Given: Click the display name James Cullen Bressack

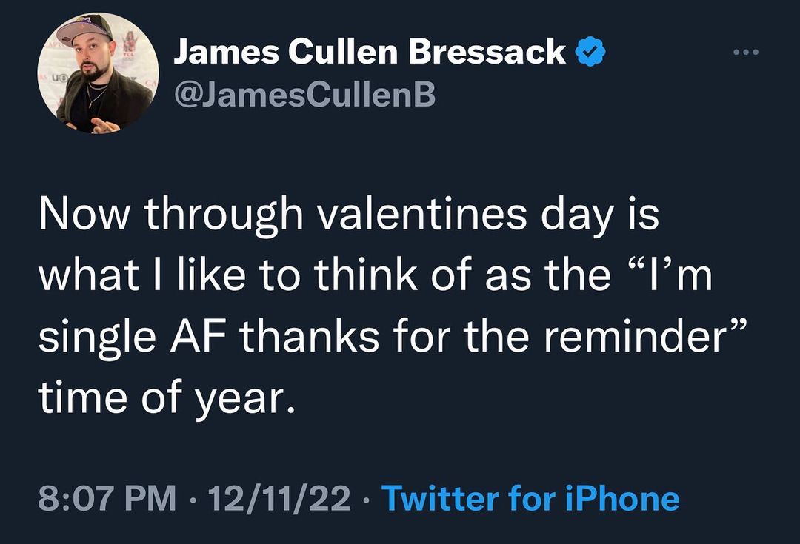Looking at the screenshot, I should coord(369,53).
